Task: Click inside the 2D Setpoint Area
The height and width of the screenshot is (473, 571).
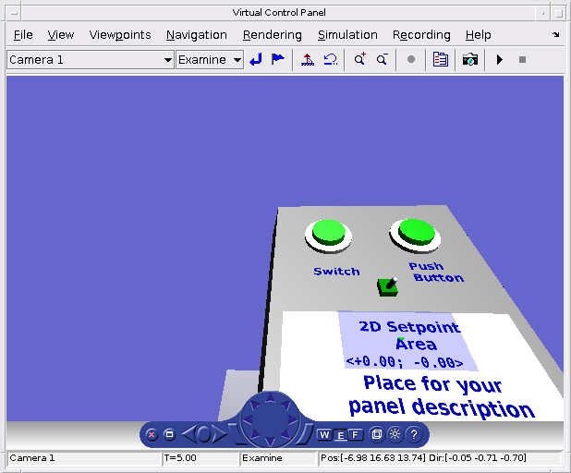Action: point(408,341)
